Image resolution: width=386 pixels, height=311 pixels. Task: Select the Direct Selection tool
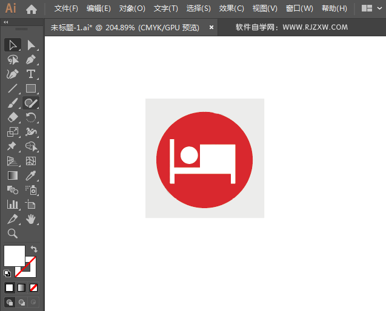[x=31, y=45]
